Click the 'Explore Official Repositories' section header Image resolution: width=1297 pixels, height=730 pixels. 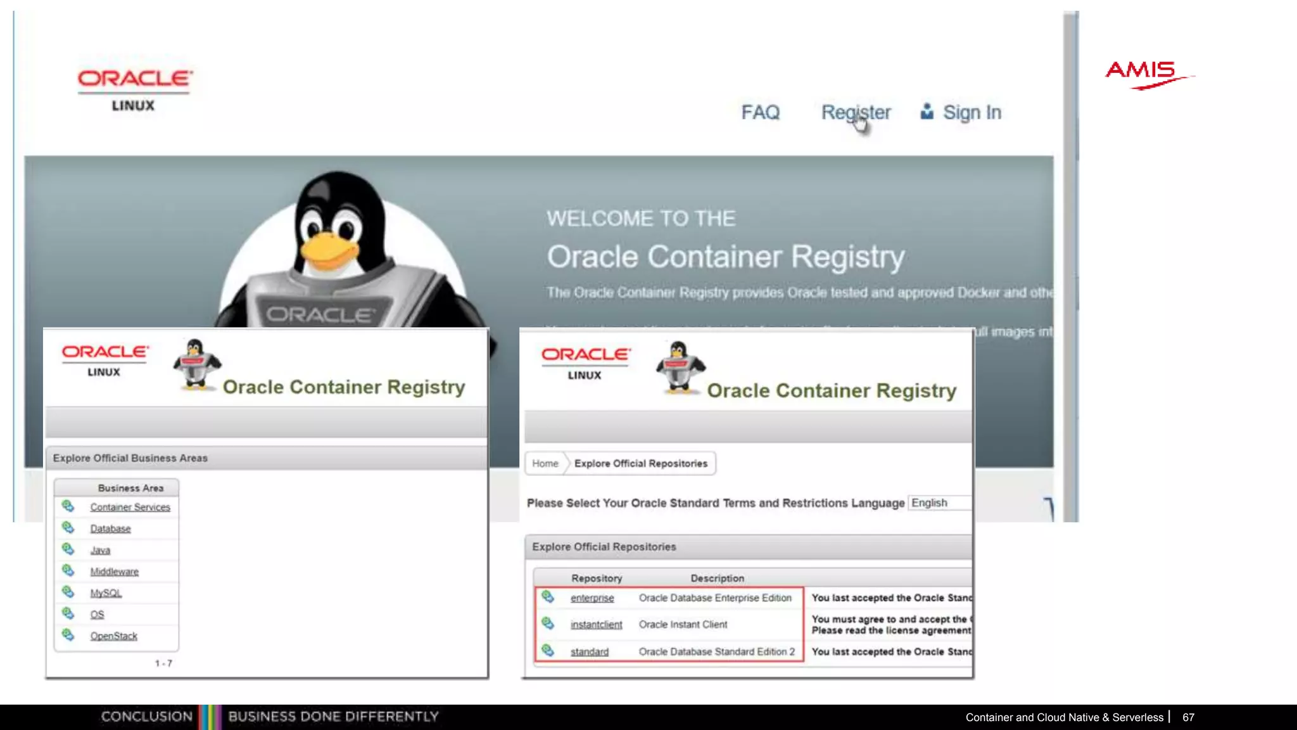(x=604, y=547)
